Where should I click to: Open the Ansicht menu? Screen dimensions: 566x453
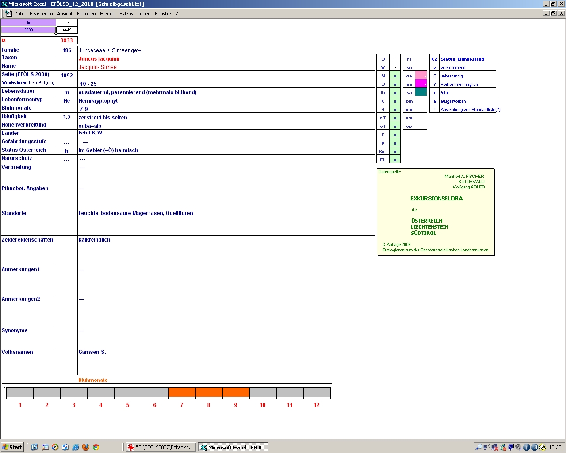(65, 14)
